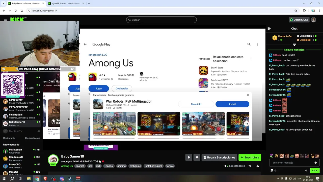Go back in browser history
This screenshot has width=323, height=182.
4,11
